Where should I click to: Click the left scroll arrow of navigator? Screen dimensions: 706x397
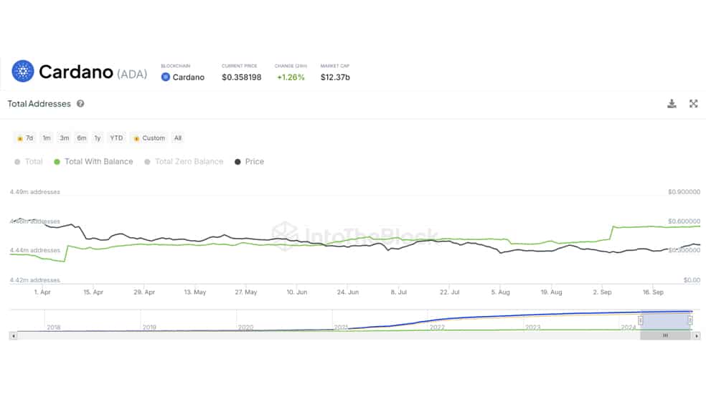point(14,336)
